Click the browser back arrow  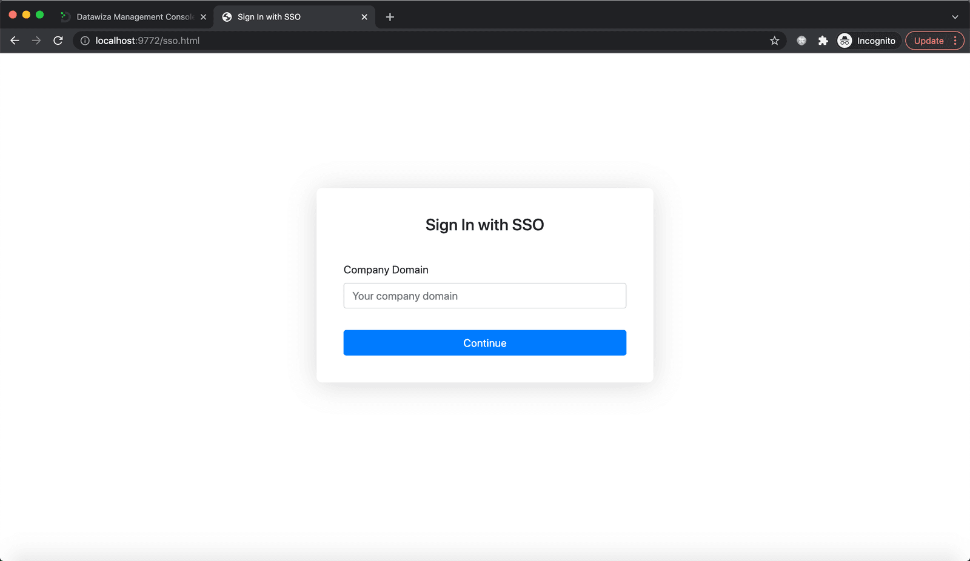(15, 41)
